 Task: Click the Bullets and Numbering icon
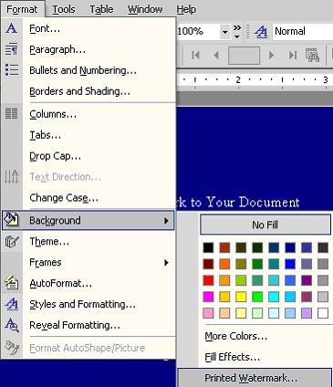coord(12,70)
